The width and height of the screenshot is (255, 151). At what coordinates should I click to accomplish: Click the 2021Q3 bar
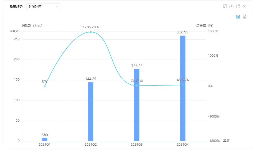click(x=137, y=105)
